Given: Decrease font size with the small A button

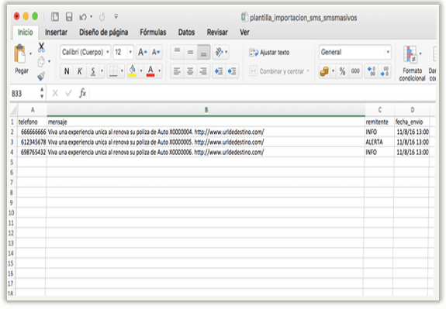Looking at the screenshot, I should click(x=156, y=52).
